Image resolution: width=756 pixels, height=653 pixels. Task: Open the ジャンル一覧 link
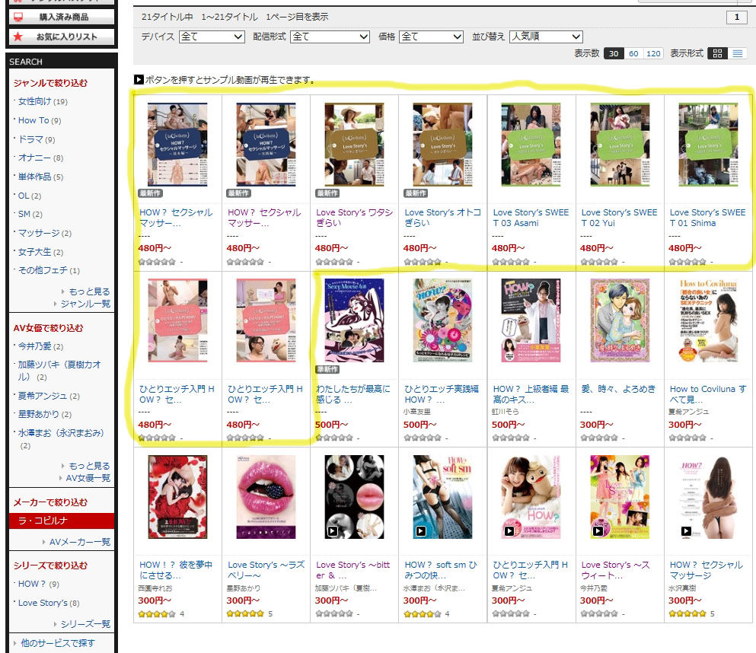coord(85,304)
